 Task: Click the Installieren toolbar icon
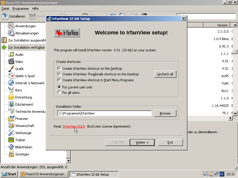click(x=5, y=16)
